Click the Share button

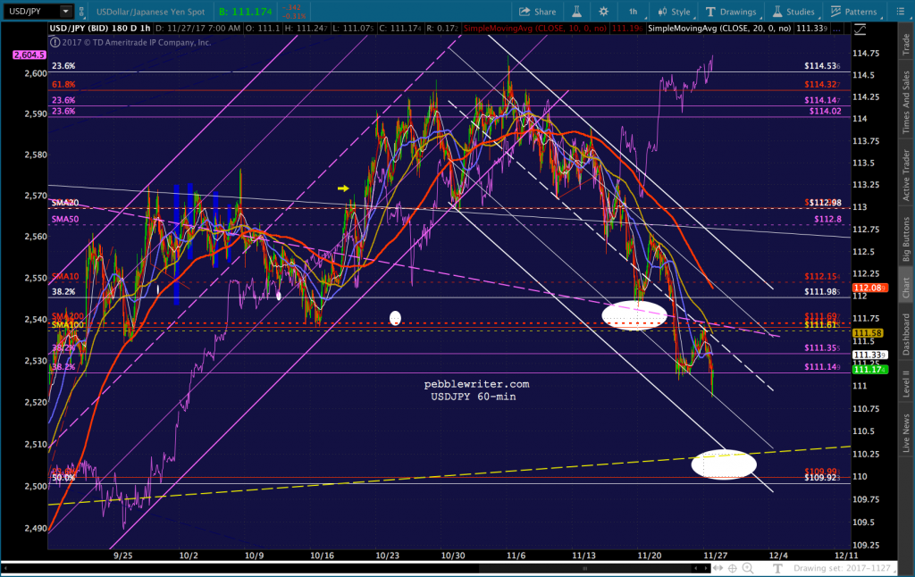point(537,12)
